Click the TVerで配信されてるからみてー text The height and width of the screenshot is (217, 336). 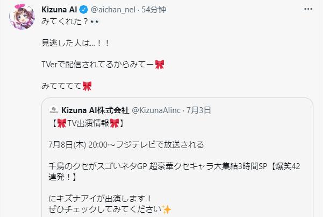click(97, 64)
